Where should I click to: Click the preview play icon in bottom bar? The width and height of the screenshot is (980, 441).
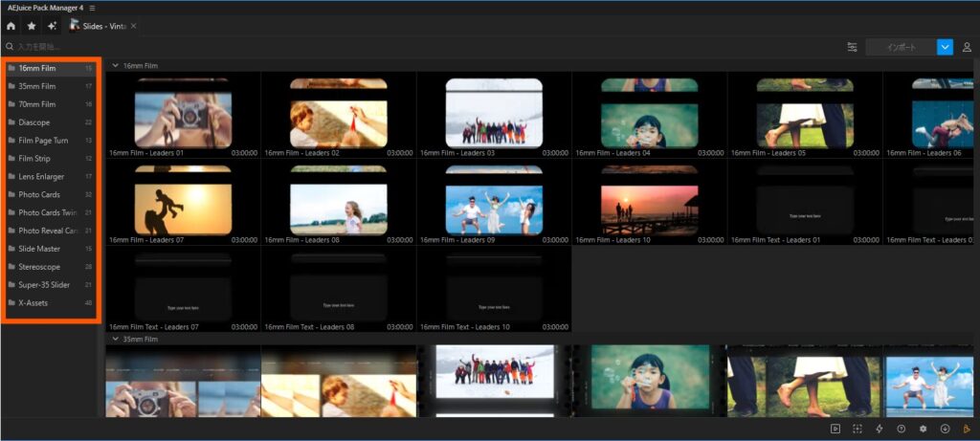(835, 429)
